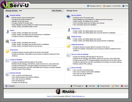Click 'View information about the installation.' text
This screenshot has height=102, width=132.
[x=85, y=25]
